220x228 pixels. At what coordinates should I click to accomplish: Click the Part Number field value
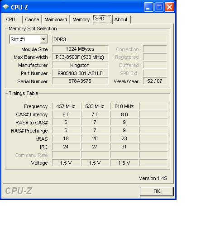[x=80, y=73]
